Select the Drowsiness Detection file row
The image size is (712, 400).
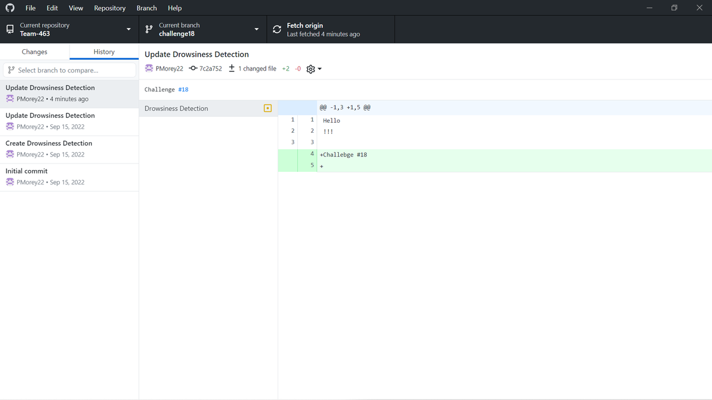(208, 108)
